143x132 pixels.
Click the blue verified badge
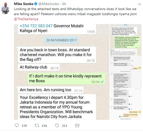(x=36, y=4)
